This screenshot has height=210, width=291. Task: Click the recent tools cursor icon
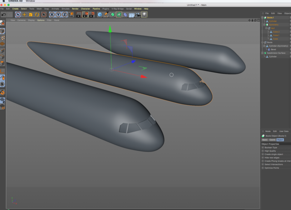(x=44, y=15)
